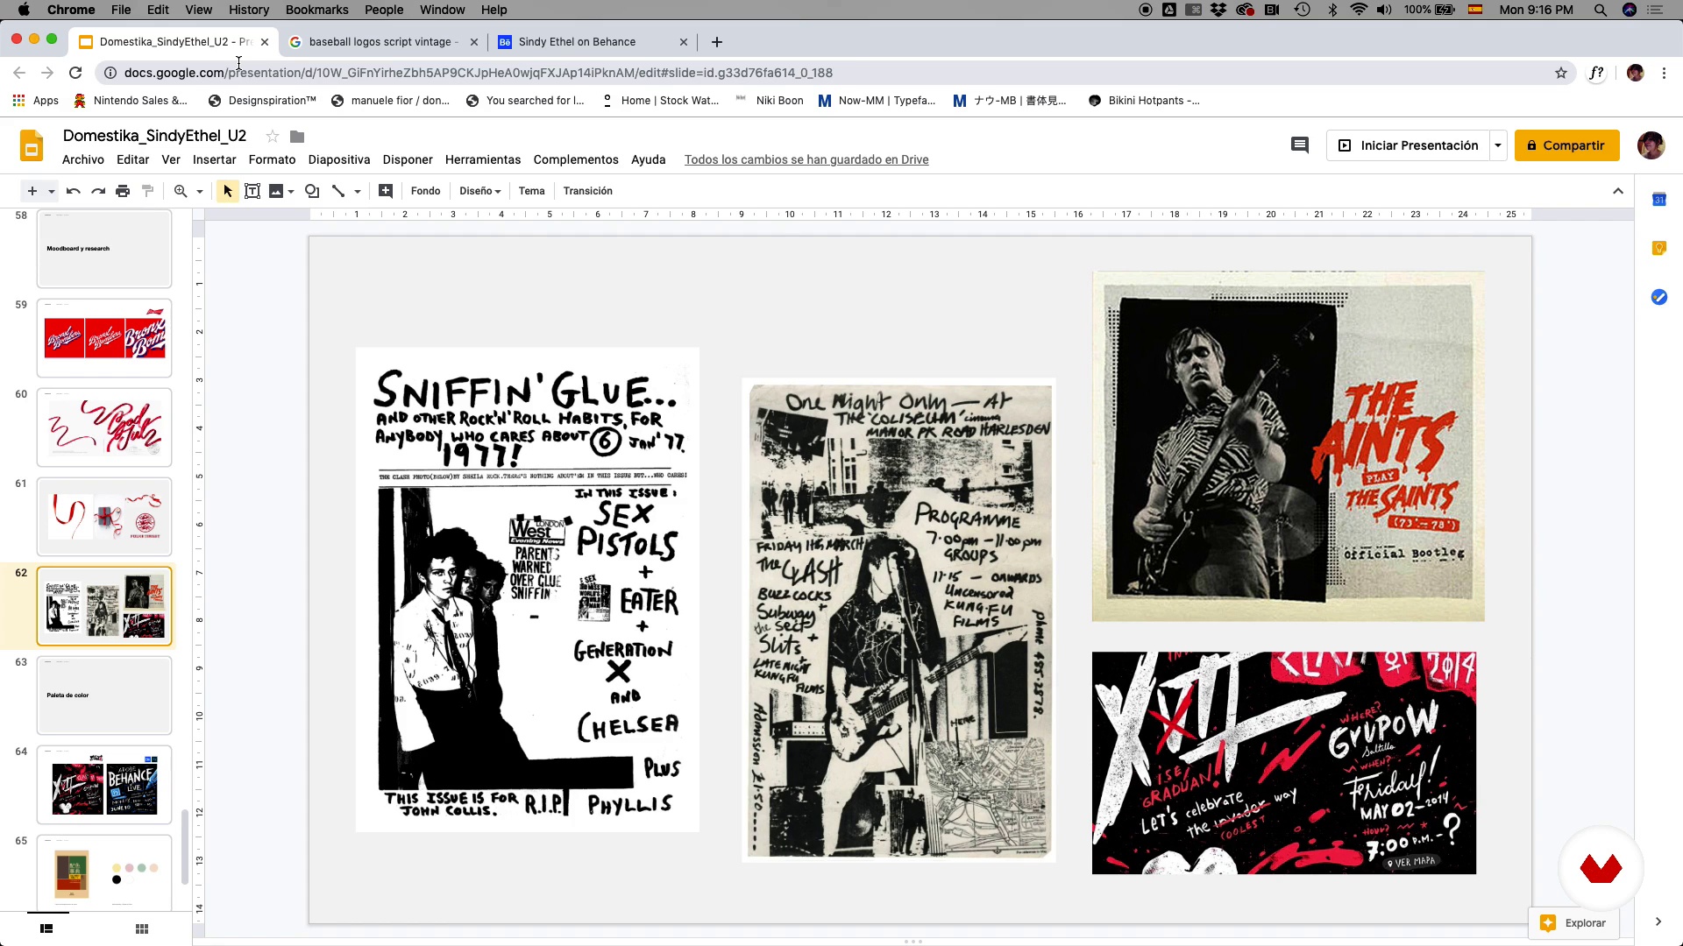Image resolution: width=1683 pixels, height=946 pixels.
Task: Reload the page
Action: tap(75, 73)
